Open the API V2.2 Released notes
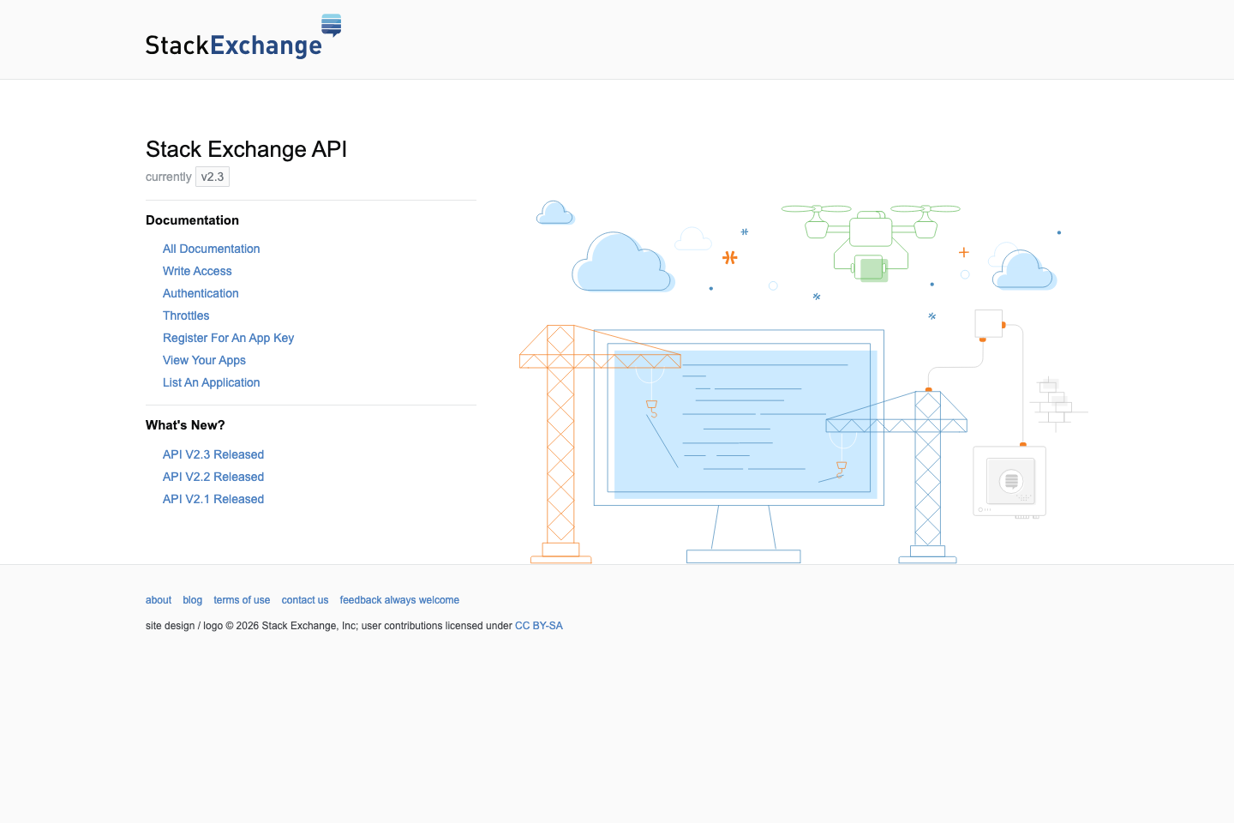 pyautogui.click(x=213, y=477)
